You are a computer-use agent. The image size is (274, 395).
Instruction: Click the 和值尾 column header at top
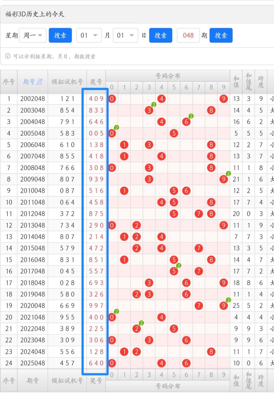(x=249, y=82)
